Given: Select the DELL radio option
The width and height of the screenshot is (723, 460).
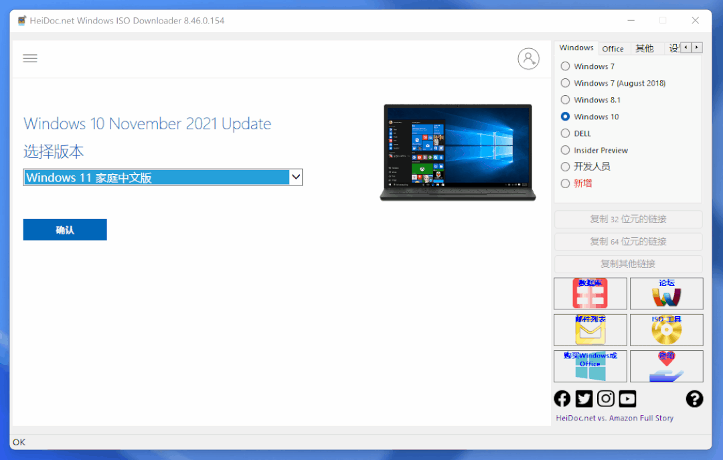Looking at the screenshot, I should pos(565,133).
